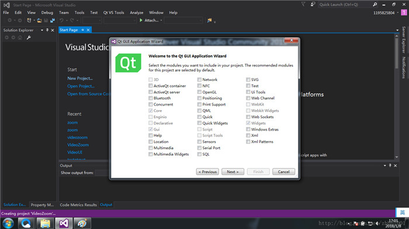Click the pink account avatar icon
409x229 pixels.
click(x=404, y=12)
